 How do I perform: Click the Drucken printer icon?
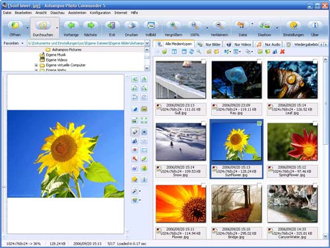131,26
